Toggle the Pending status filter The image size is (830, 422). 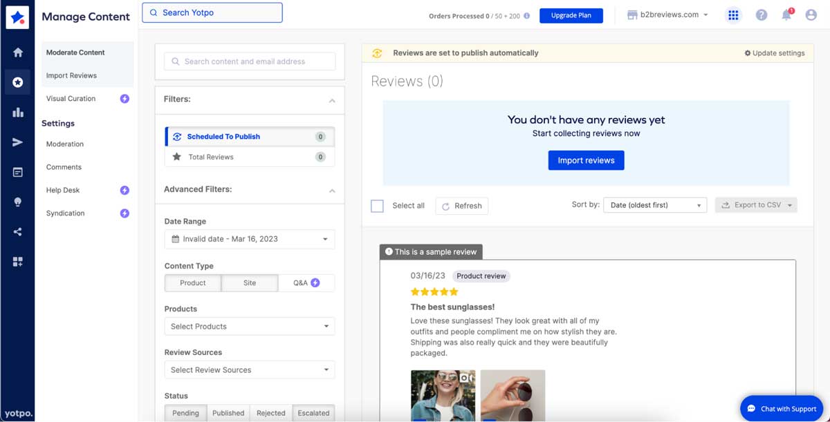[x=185, y=412]
